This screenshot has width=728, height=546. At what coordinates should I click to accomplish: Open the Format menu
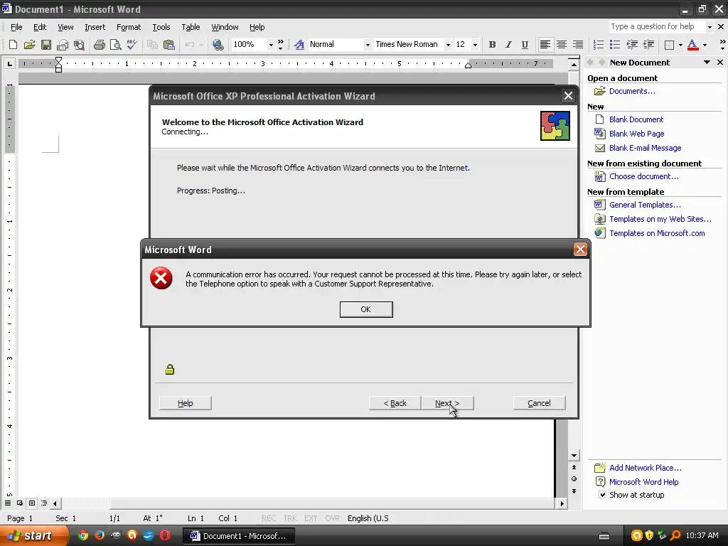point(129,27)
